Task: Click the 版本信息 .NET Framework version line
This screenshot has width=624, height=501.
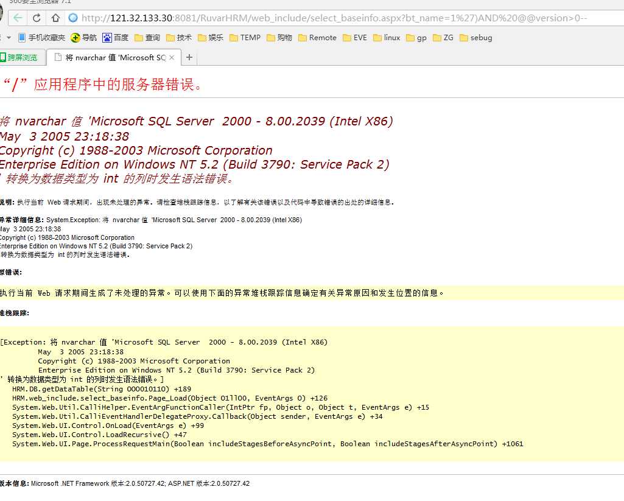Action: click(x=125, y=483)
